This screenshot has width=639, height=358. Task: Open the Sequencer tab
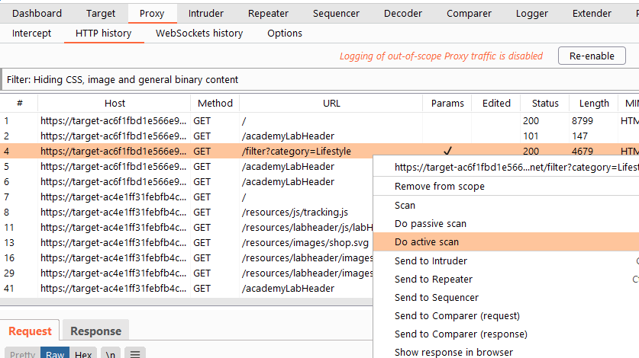click(336, 14)
